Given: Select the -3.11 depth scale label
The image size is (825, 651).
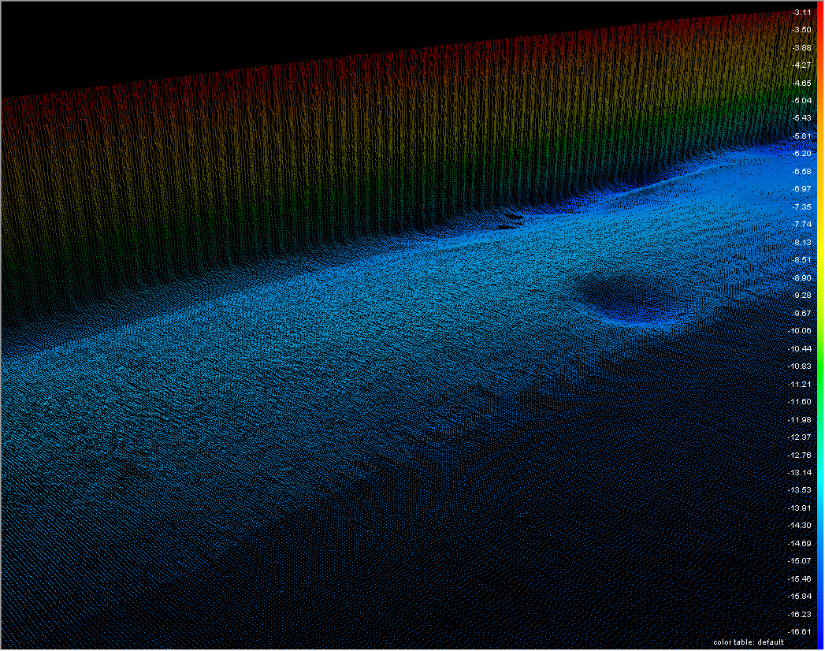Looking at the screenshot, I should (801, 12).
